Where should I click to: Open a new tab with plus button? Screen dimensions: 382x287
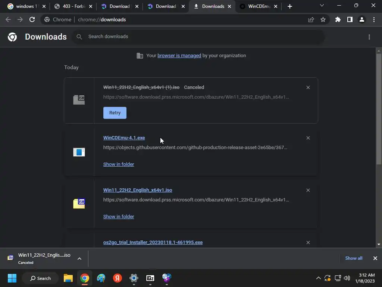[289, 7]
